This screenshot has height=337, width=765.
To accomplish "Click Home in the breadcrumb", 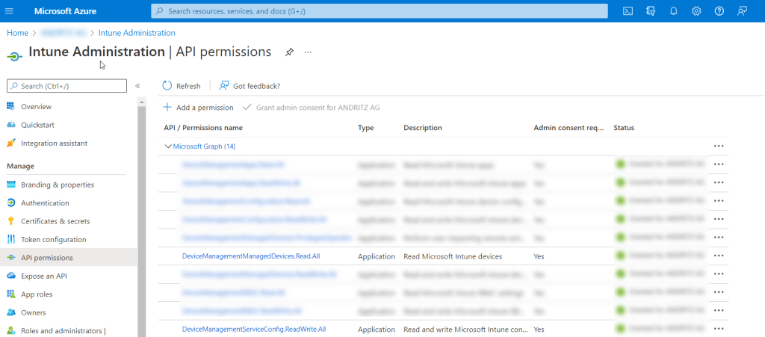I will (17, 33).
